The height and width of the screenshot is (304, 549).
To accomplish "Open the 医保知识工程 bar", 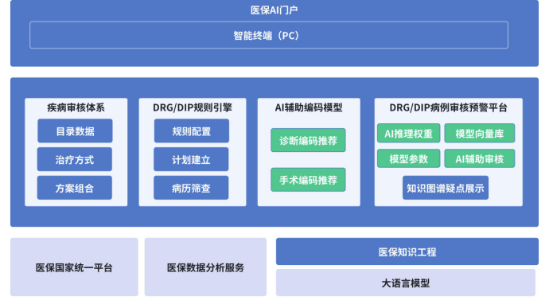I will coord(407,251).
